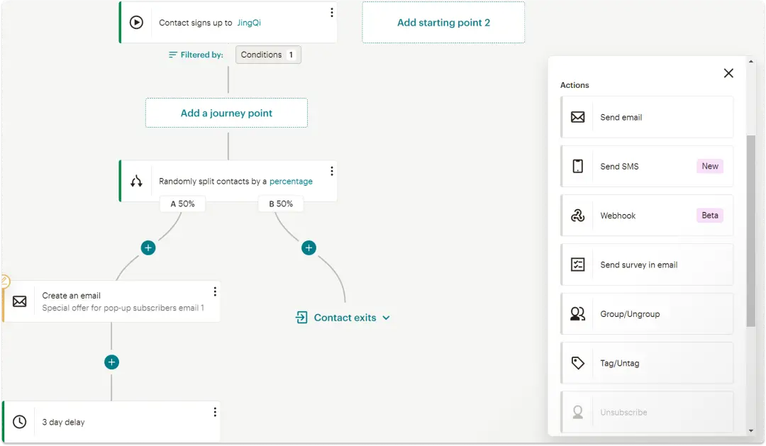Open the options menu for 3 day delay
Screen dimensions: 766x446
click(x=215, y=412)
